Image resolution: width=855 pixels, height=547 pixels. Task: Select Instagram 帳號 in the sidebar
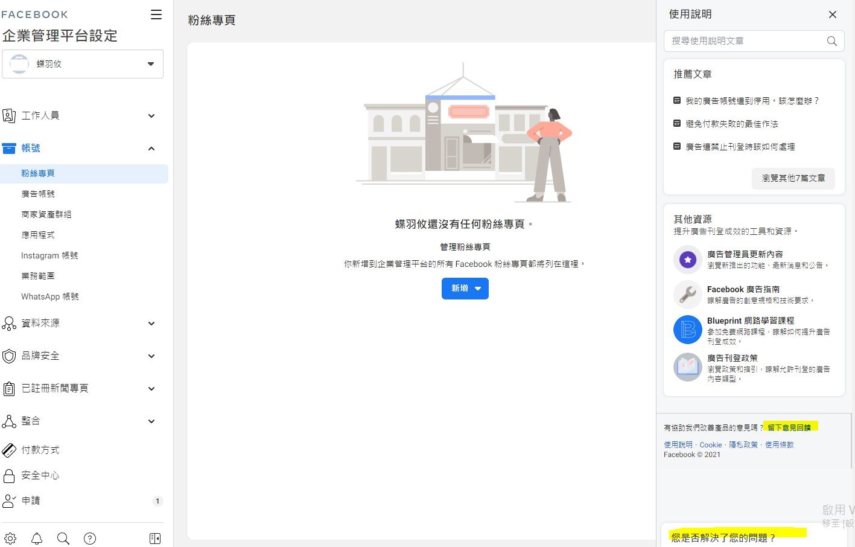point(49,255)
